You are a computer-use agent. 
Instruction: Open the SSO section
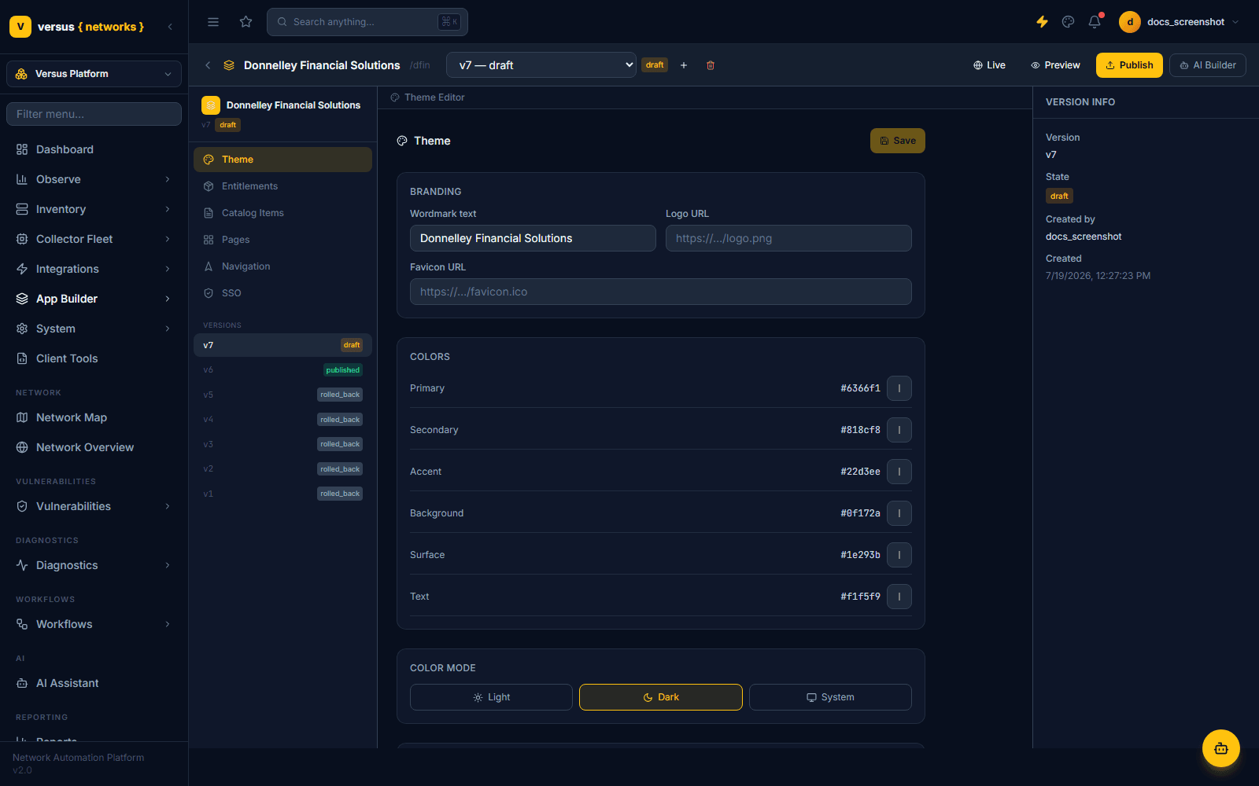point(282,293)
